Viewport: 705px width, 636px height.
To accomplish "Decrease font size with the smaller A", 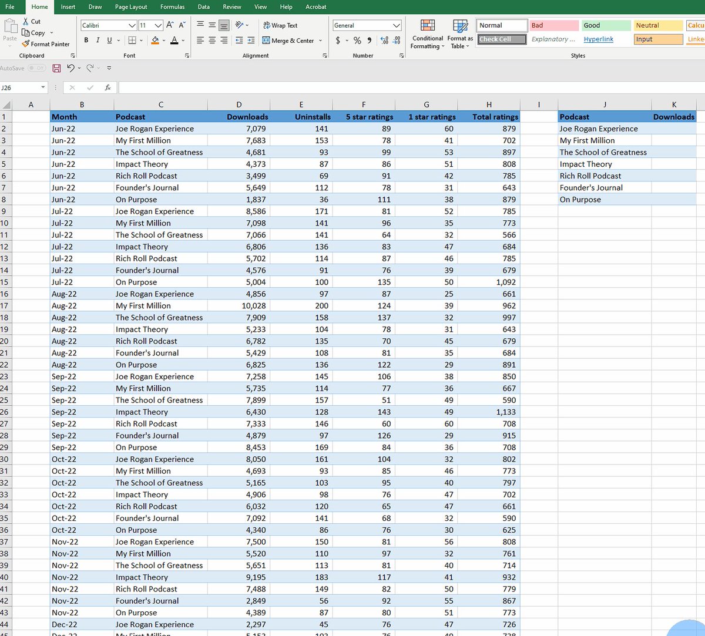I will pos(182,25).
